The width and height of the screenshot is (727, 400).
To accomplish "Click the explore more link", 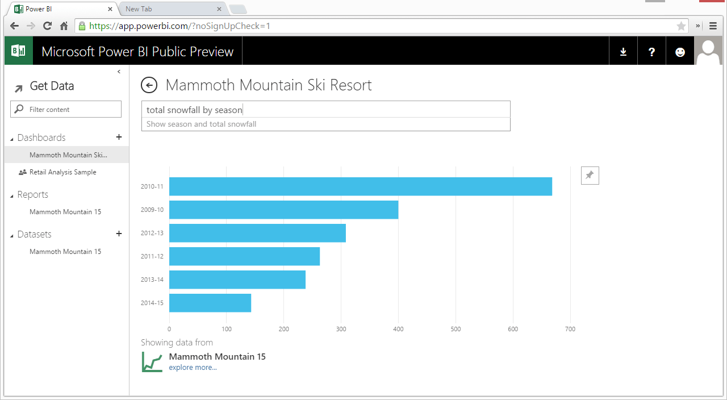I will coord(193,368).
